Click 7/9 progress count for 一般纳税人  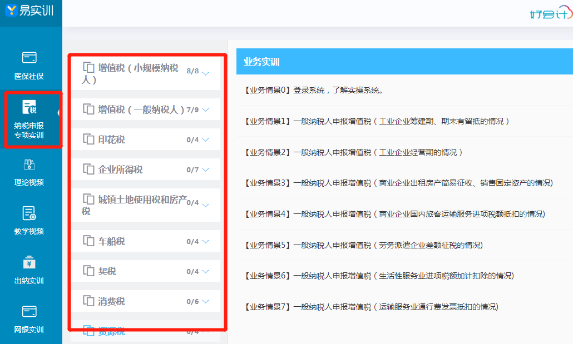click(192, 109)
